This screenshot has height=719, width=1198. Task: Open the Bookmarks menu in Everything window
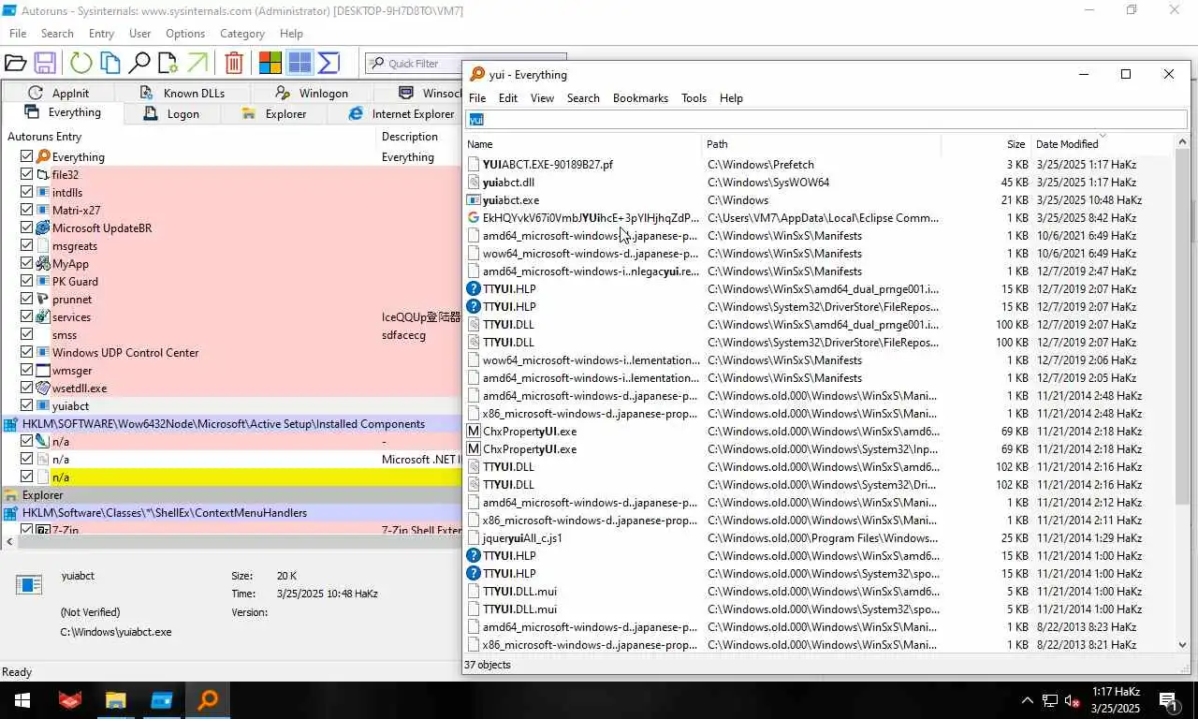pyautogui.click(x=640, y=98)
